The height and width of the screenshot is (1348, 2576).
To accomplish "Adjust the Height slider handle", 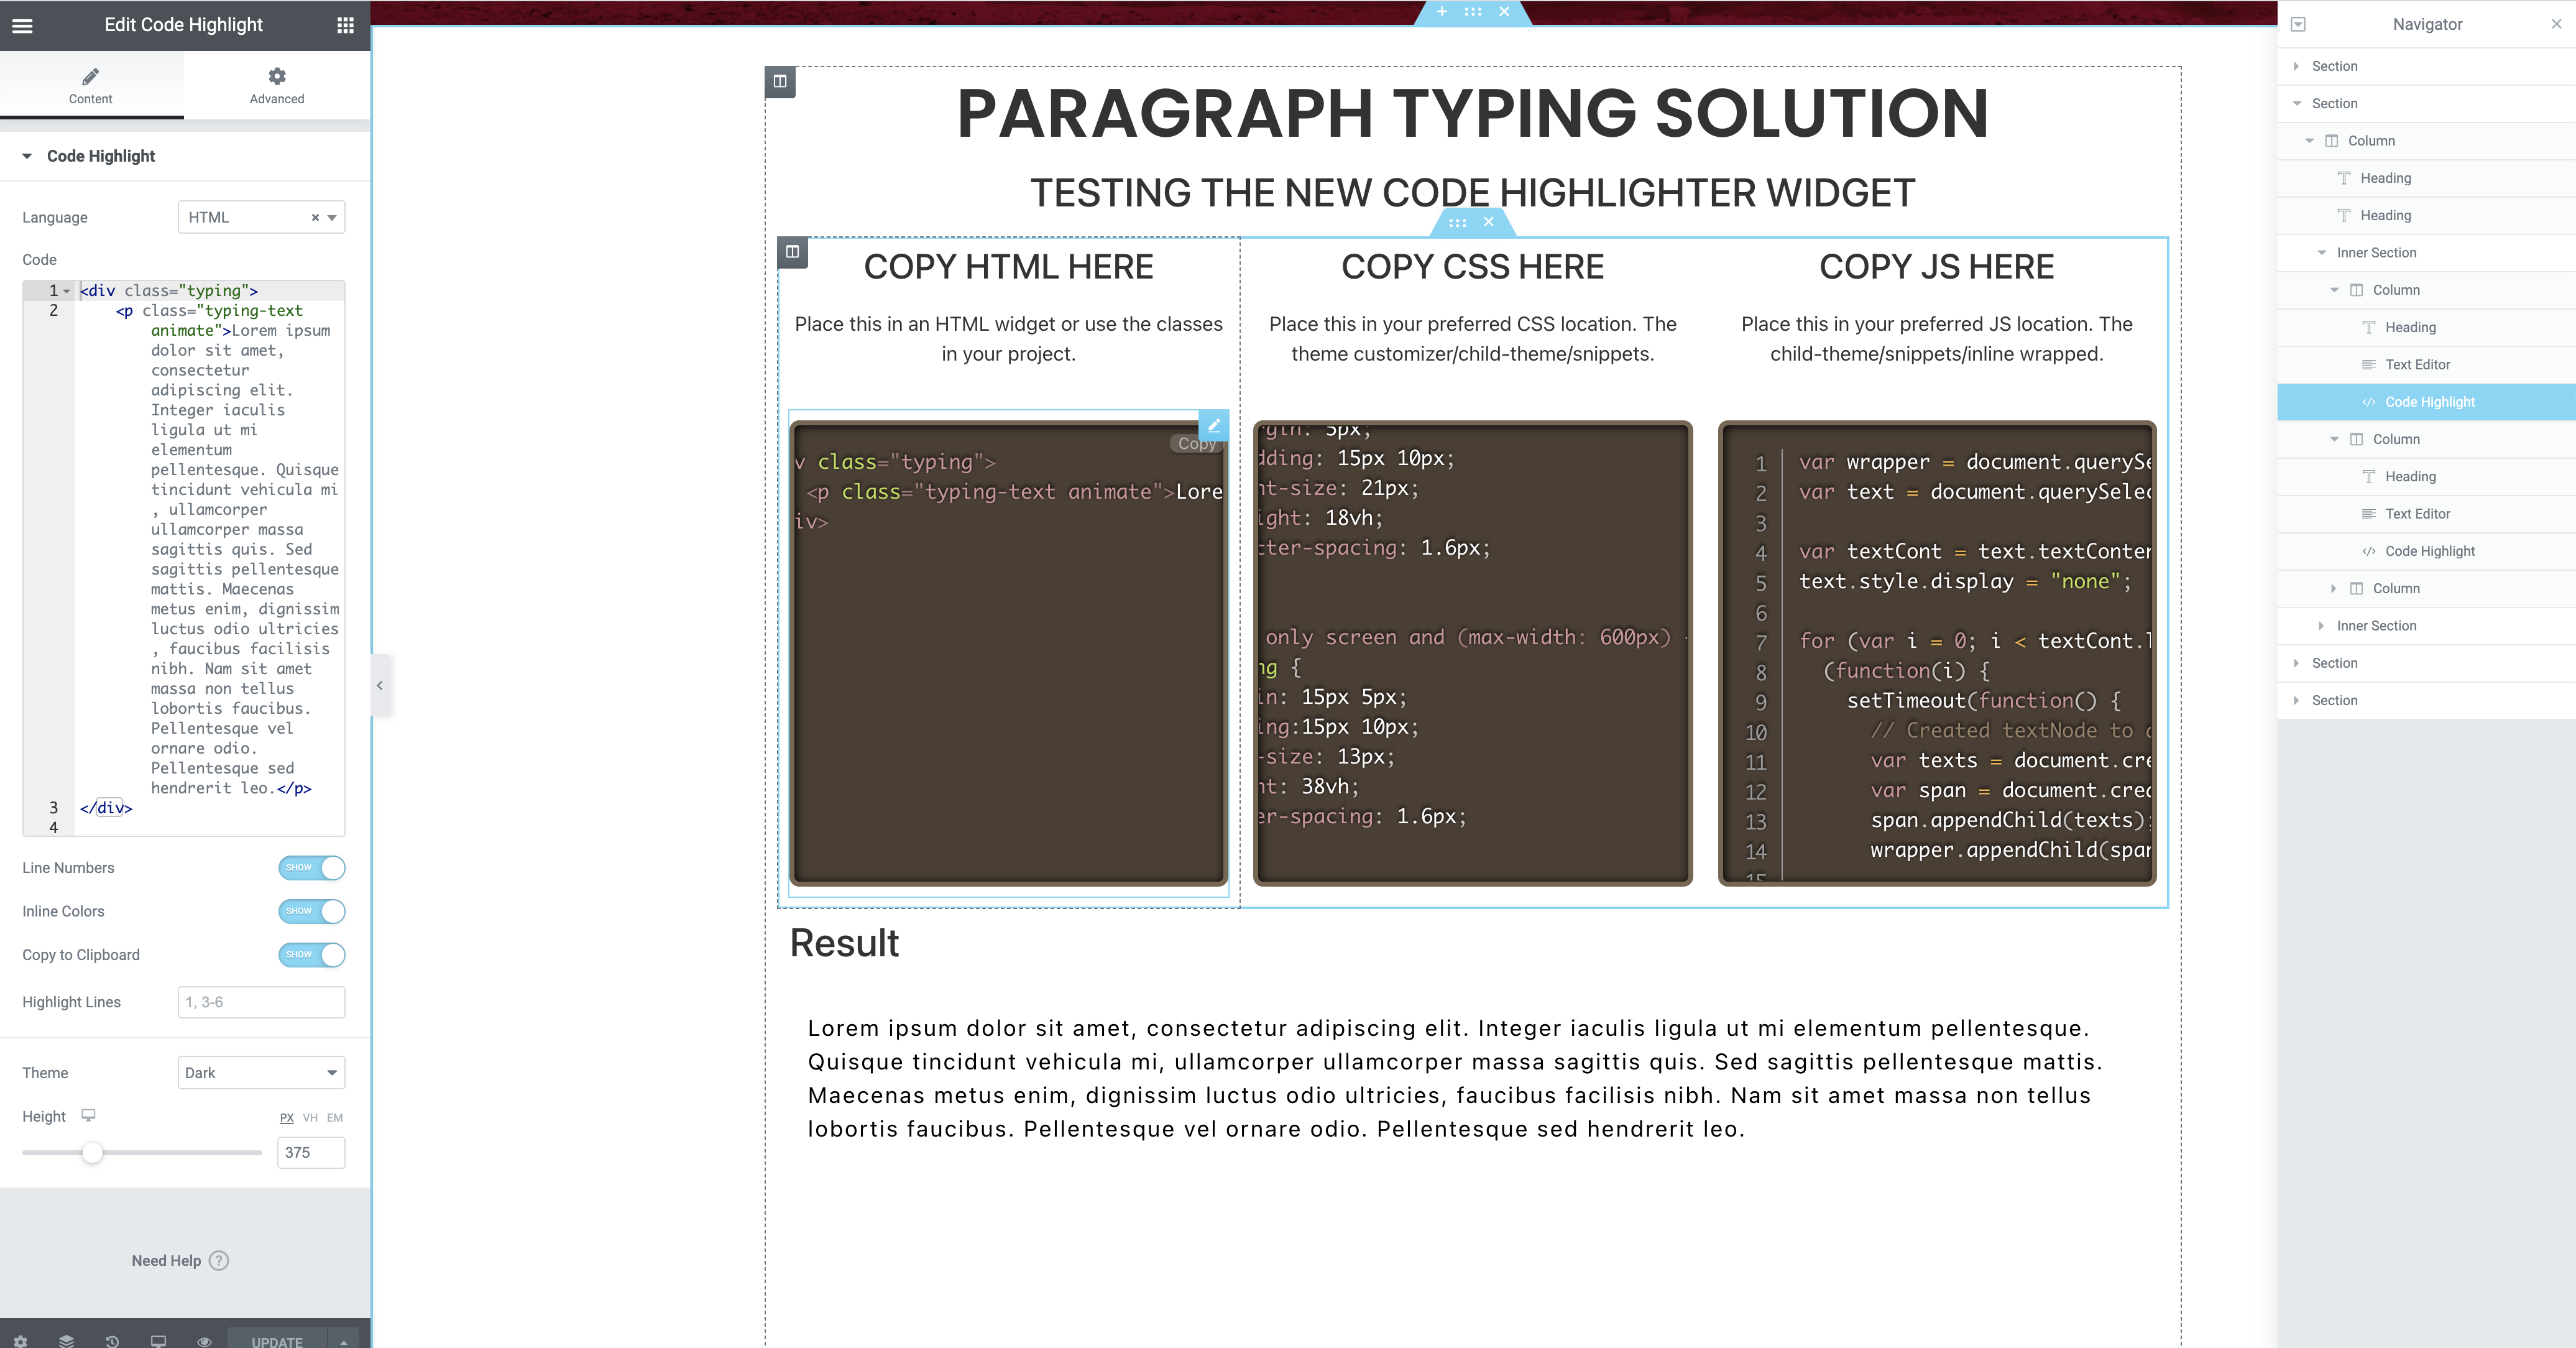I will pos(93,1153).
